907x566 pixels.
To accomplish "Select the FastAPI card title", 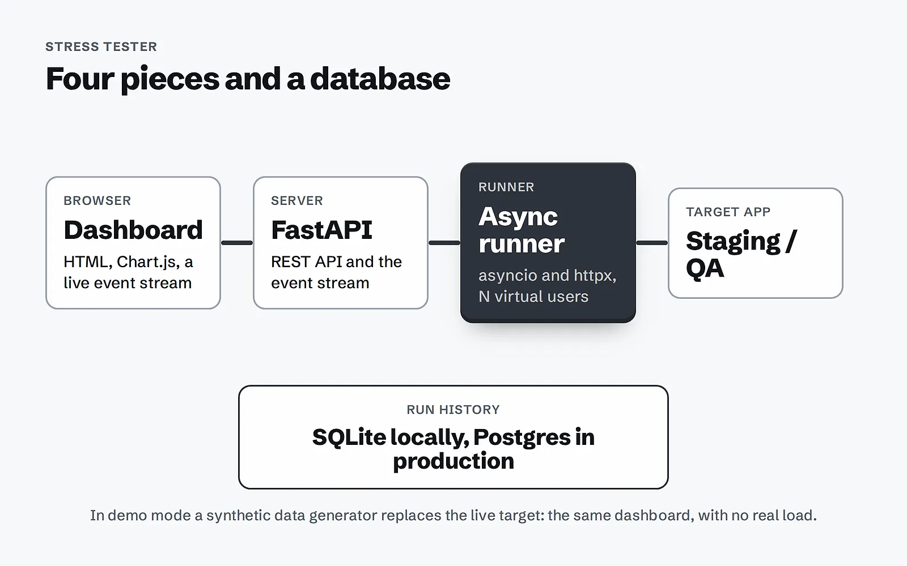I will 321,230.
